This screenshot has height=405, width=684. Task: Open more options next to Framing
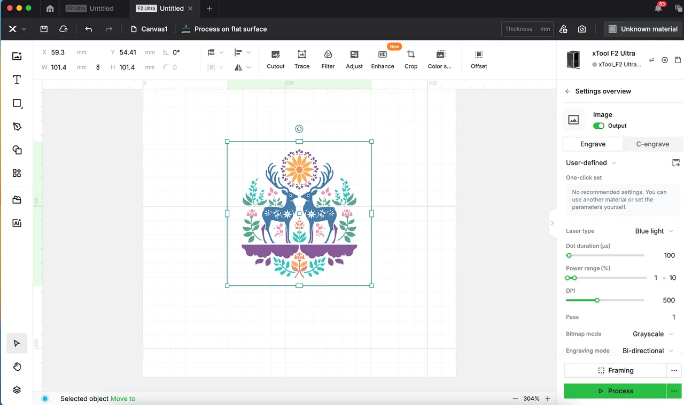(x=674, y=370)
